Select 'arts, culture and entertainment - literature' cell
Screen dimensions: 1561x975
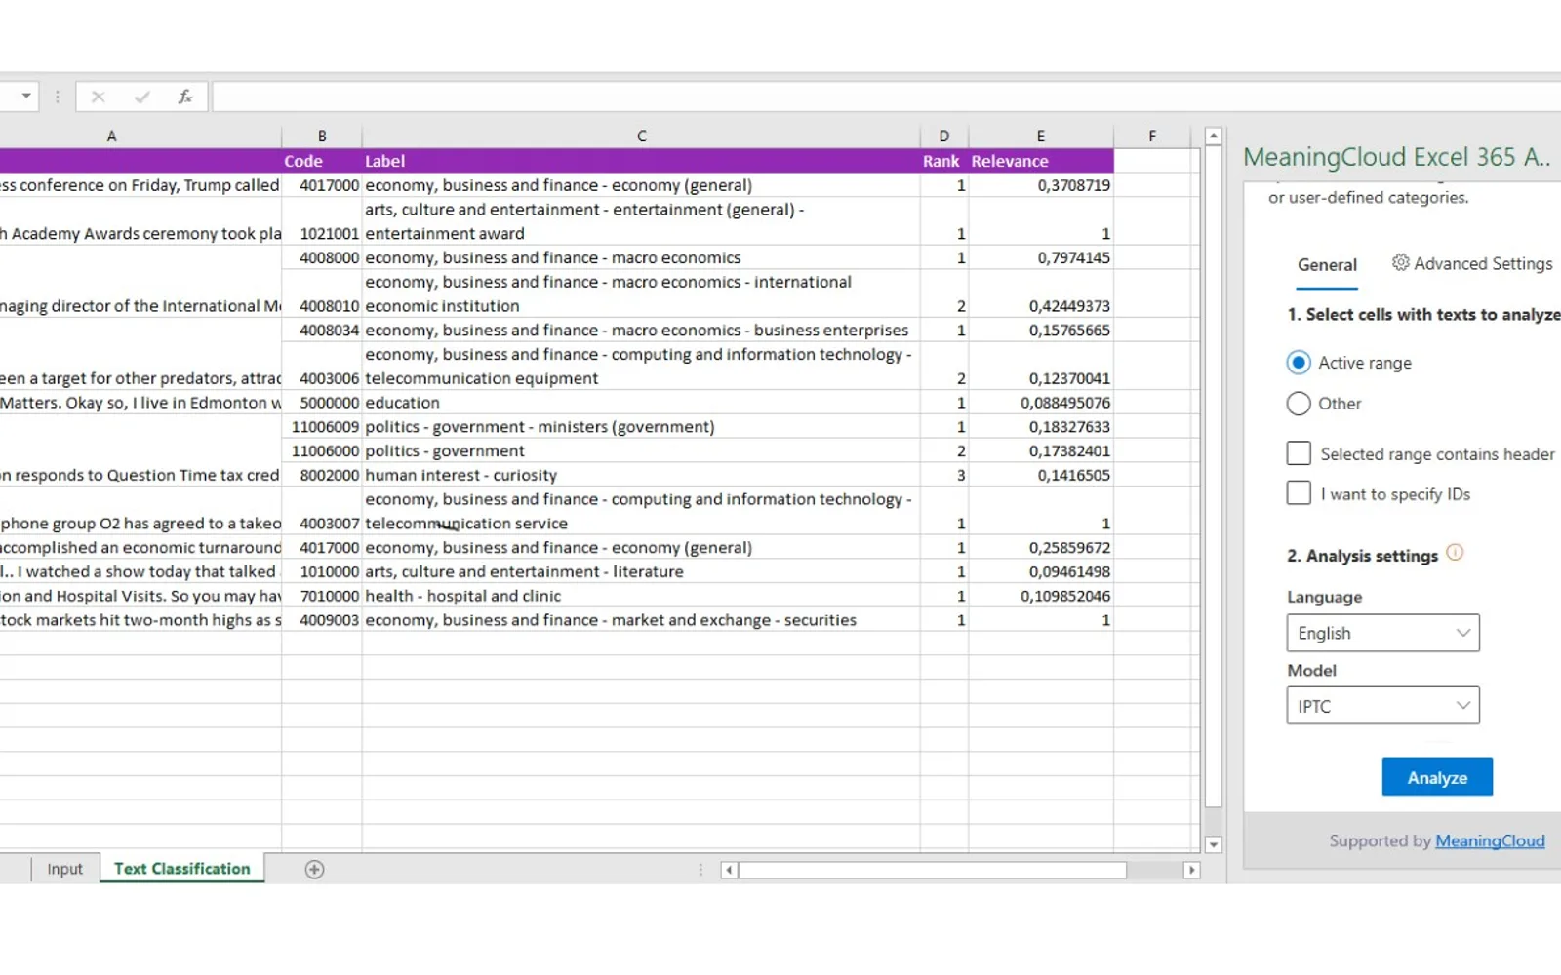(x=641, y=571)
